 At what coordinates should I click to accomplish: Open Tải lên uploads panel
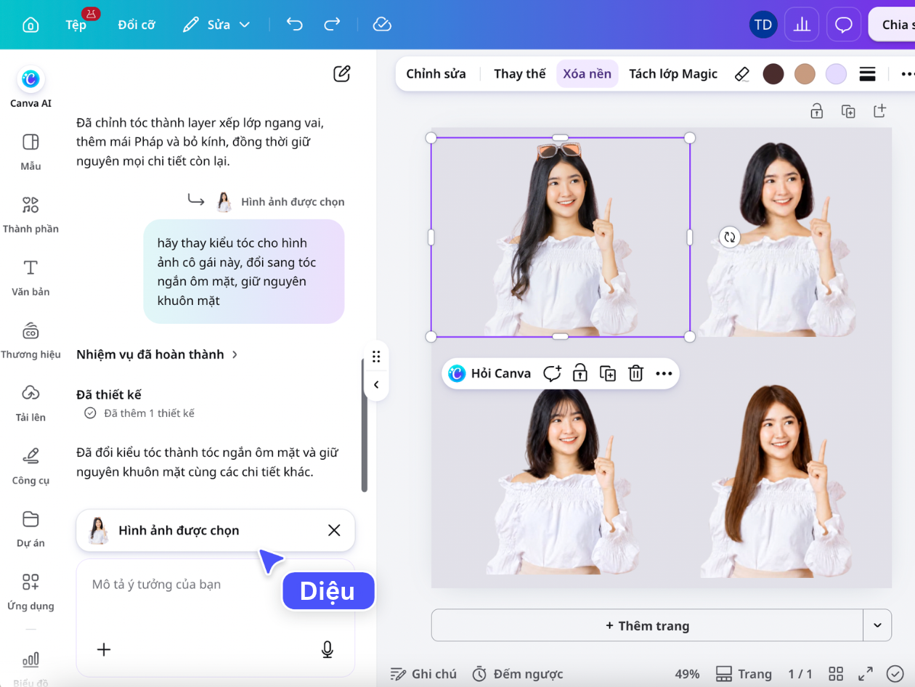(30, 402)
